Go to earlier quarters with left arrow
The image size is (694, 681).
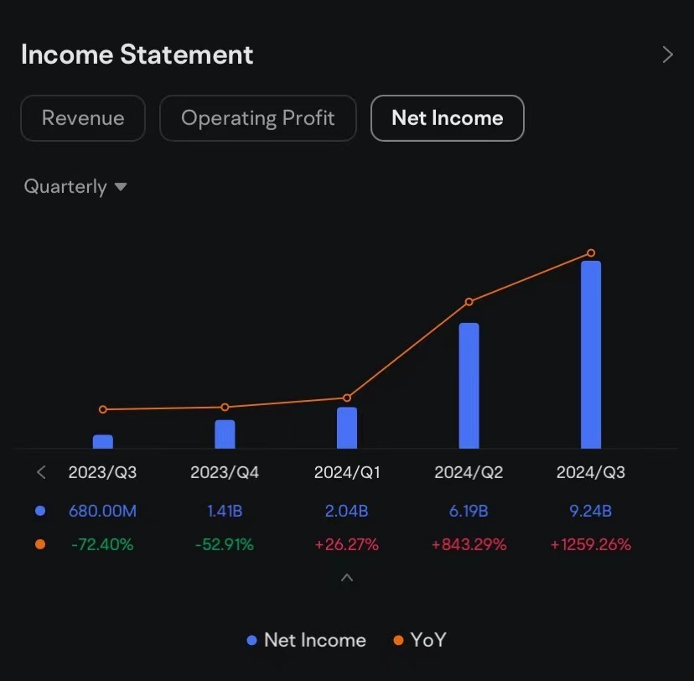point(41,472)
